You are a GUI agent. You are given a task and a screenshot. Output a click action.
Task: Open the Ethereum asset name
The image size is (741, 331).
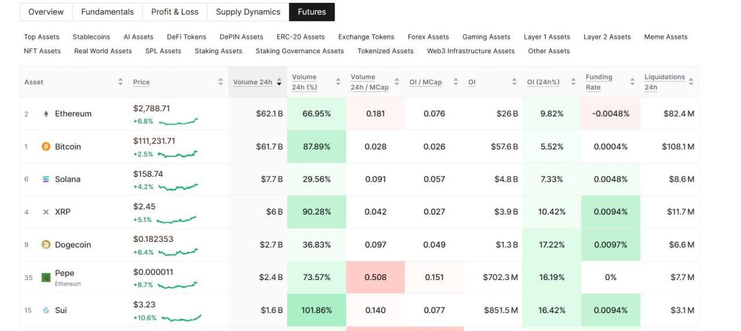click(x=73, y=114)
